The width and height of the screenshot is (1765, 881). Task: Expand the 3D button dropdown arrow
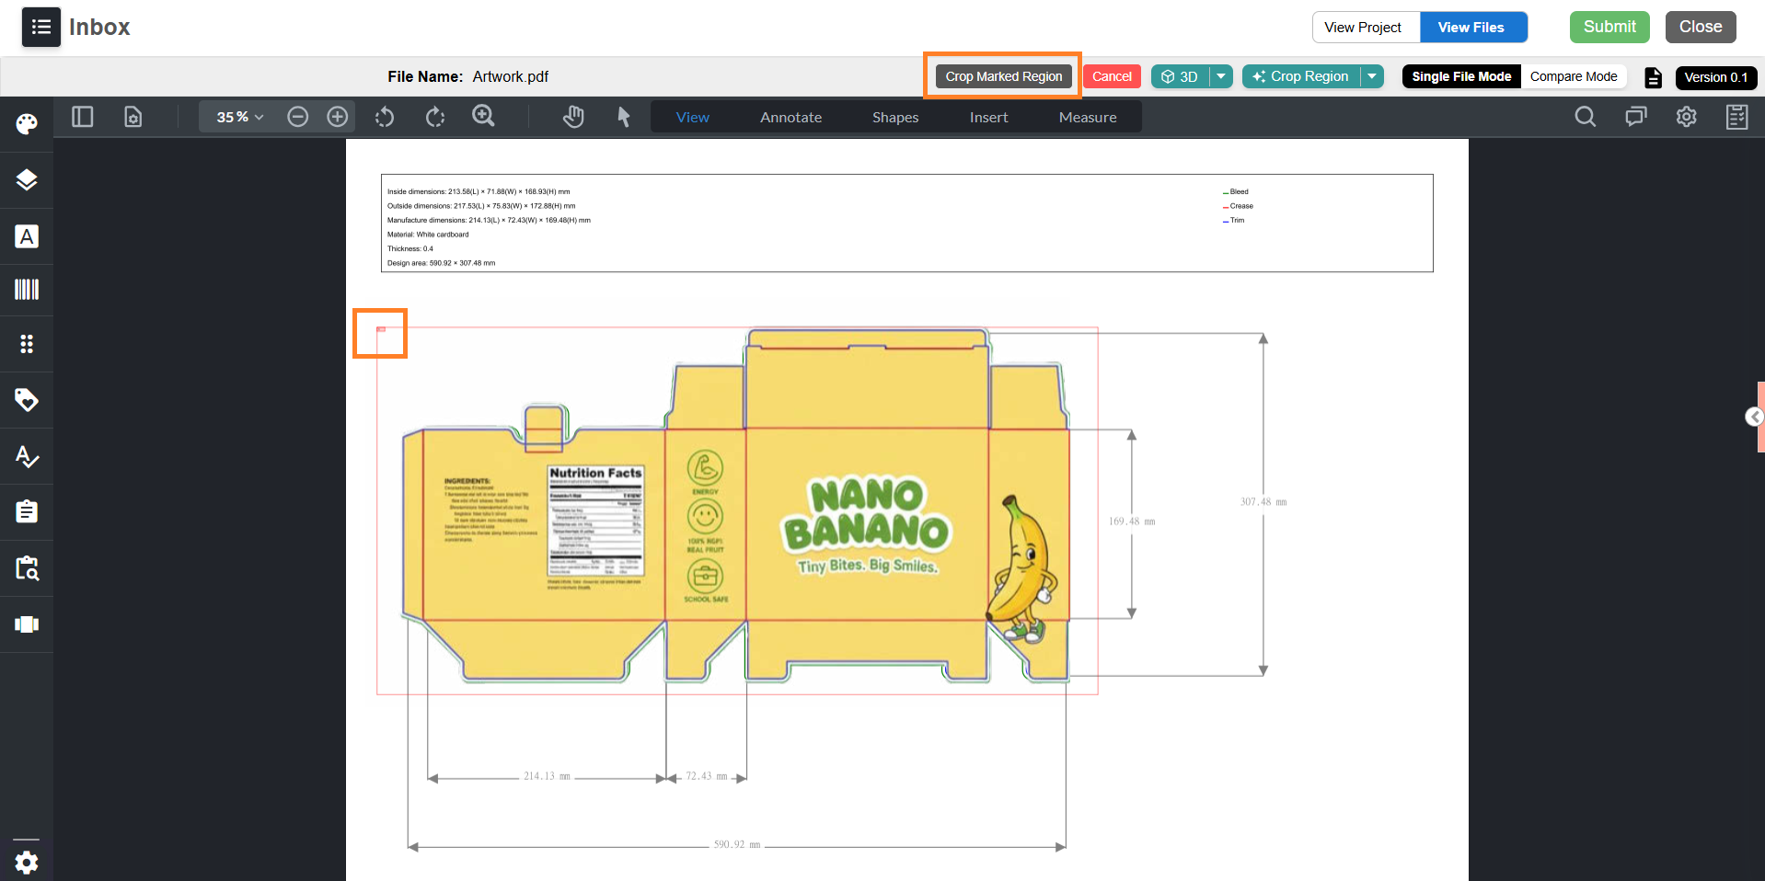tap(1221, 76)
